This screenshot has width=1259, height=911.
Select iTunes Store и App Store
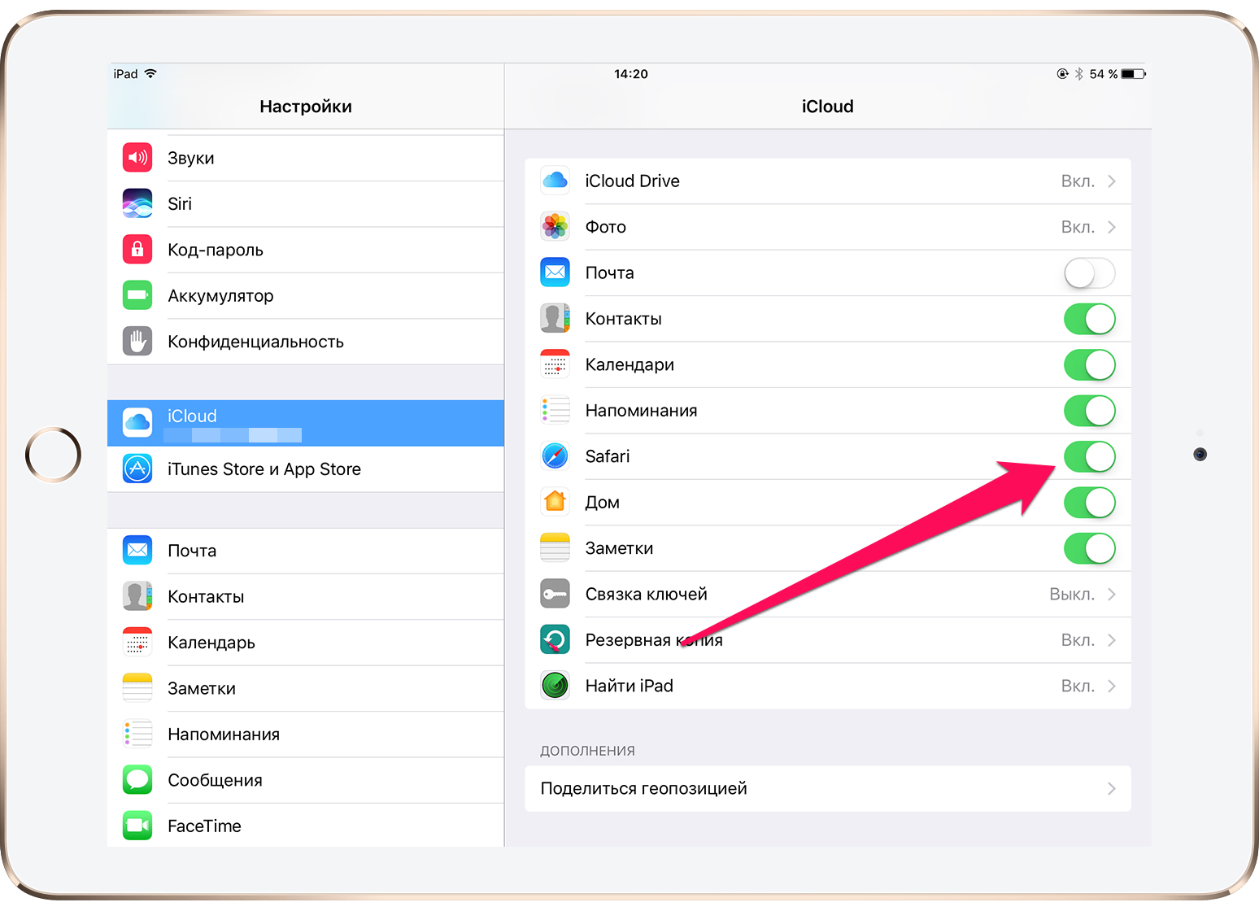[x=306, y=469]
